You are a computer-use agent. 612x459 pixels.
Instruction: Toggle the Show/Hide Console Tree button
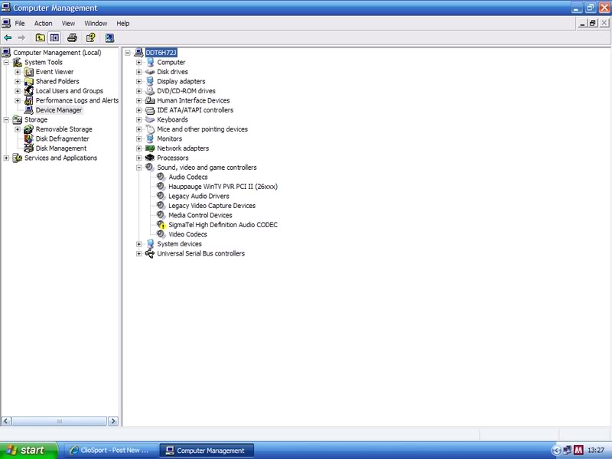tap(54, 37)
